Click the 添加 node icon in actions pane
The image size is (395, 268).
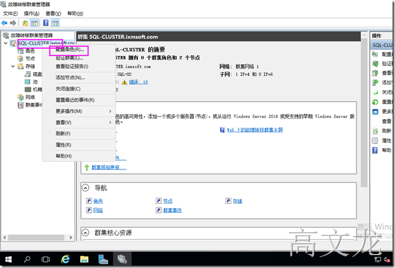pos(375,83)
